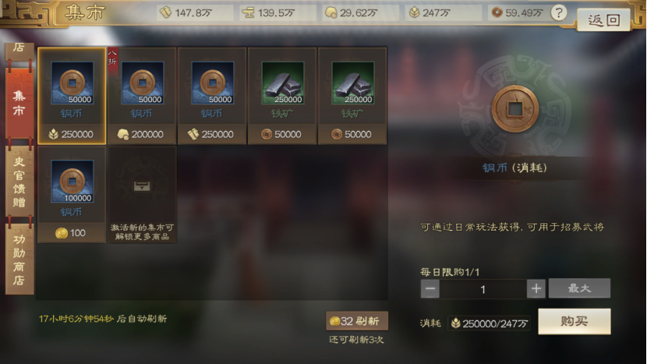The image size is (647, 364).
Task: Click the wood resource icon 147.8万
Action: pyautogui.click(x=166, y=12)
